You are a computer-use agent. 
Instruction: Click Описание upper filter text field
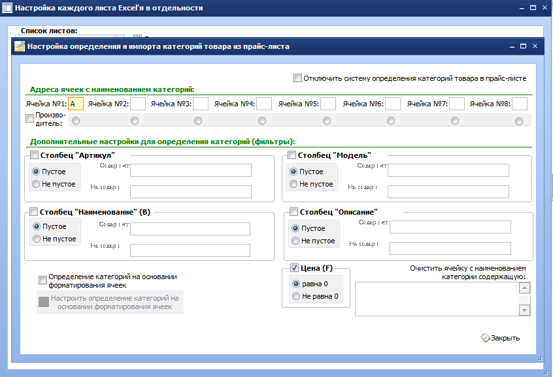coord(450,227)
